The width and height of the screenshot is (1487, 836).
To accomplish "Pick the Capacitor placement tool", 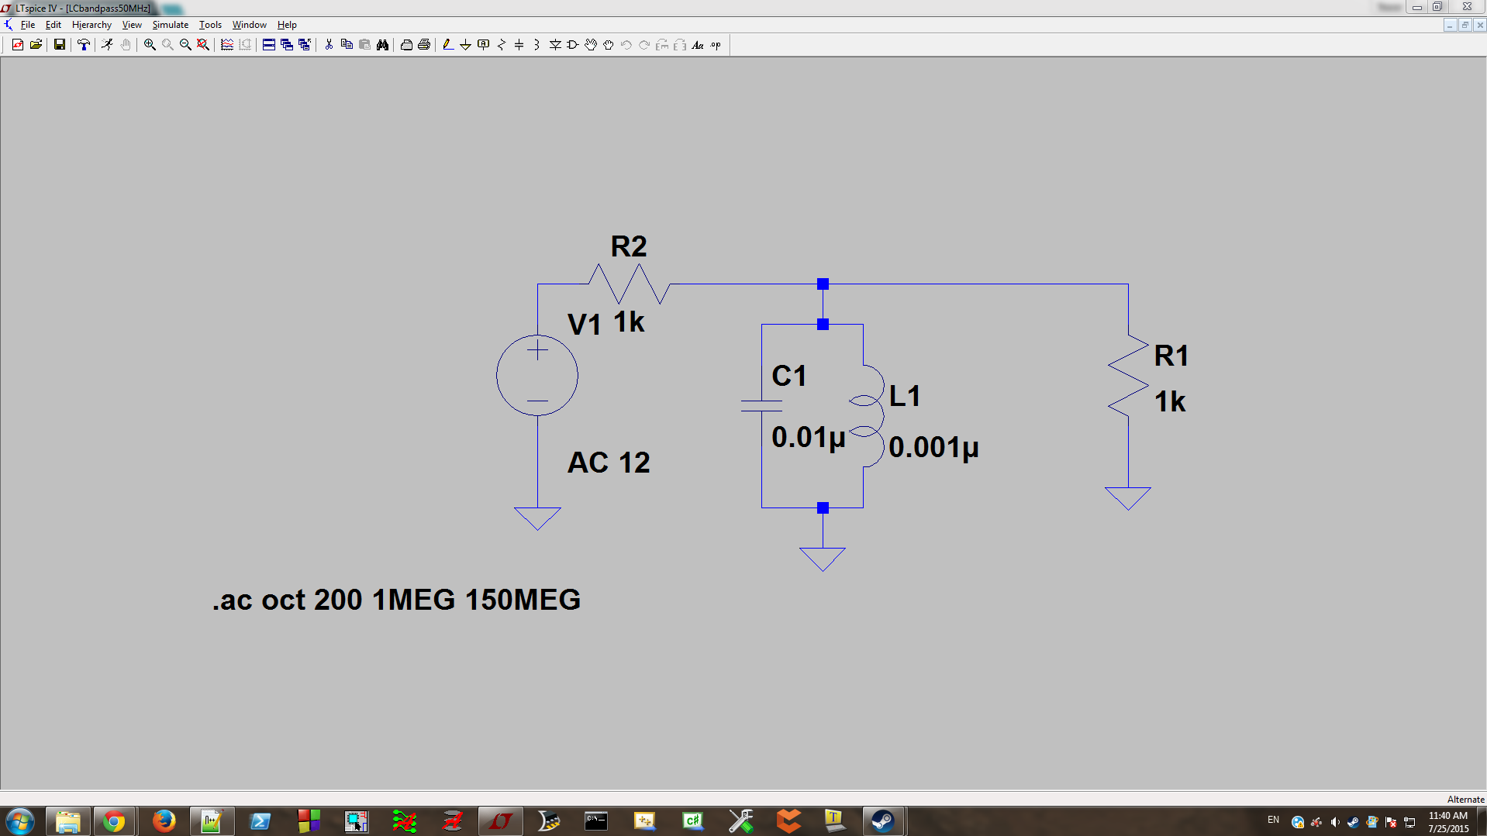I will pos(518,44).
